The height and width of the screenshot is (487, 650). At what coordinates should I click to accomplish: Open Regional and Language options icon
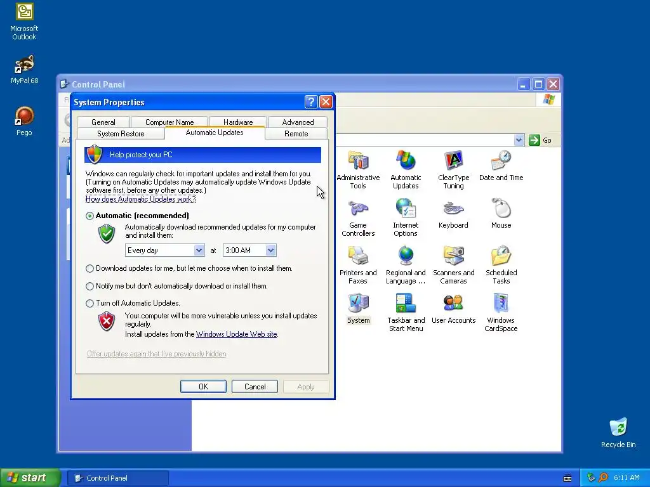tap(406, 265)
